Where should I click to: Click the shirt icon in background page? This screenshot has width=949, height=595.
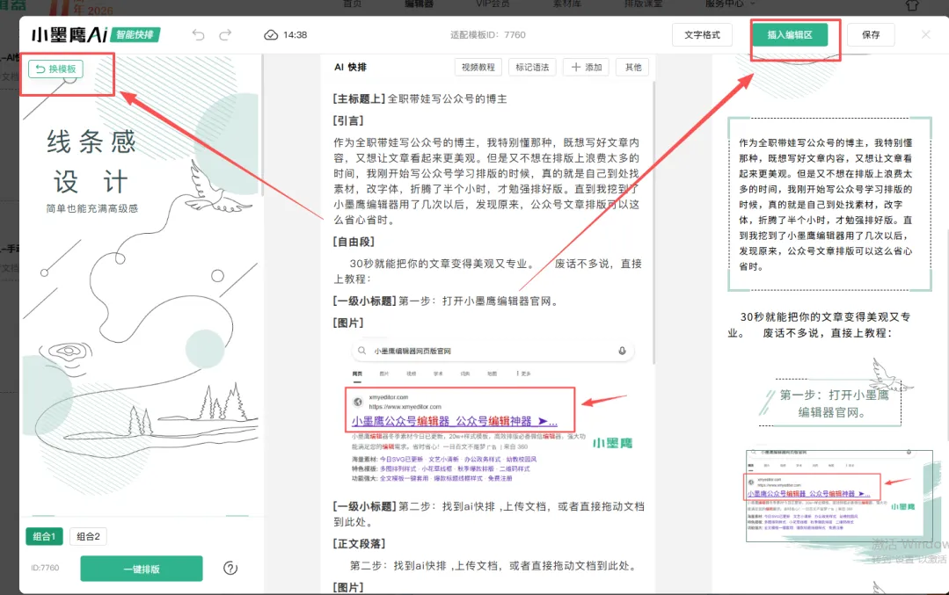(x=912, y=5)
